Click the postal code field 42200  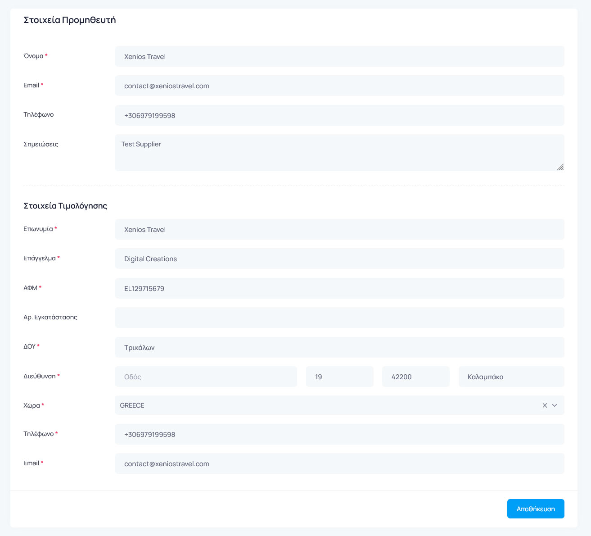[415, 377]
